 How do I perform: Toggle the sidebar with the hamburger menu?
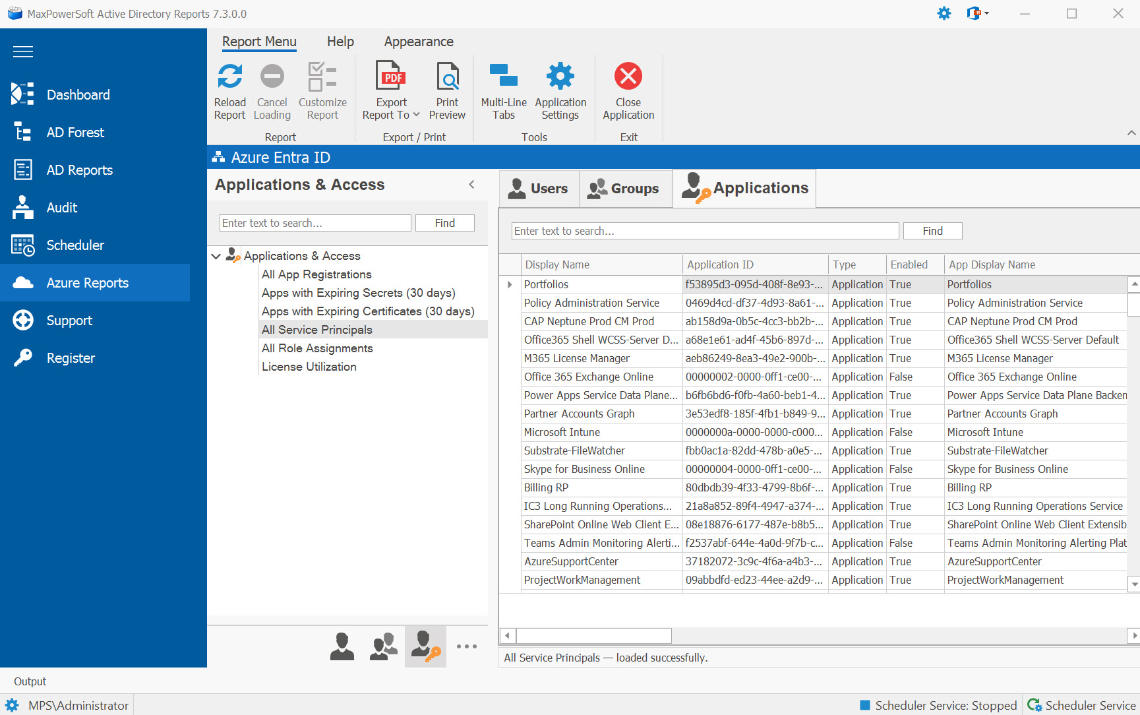pyautogui.click(x=22, y=51)
